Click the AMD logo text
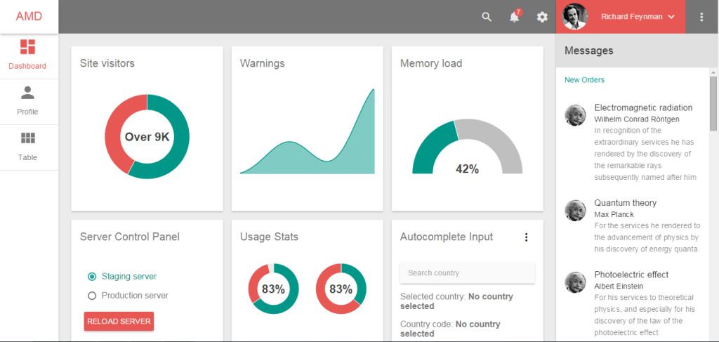This screenshot has width=719, height=342. click(29, 16)
